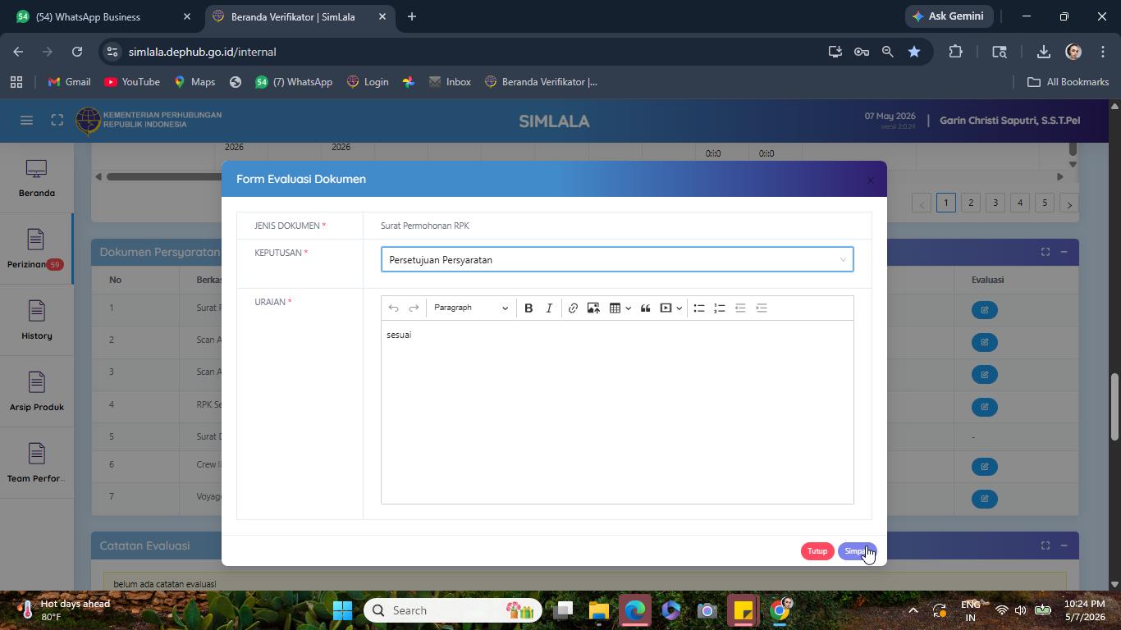Open the Keputusan dropdown

tap(617, 259)
